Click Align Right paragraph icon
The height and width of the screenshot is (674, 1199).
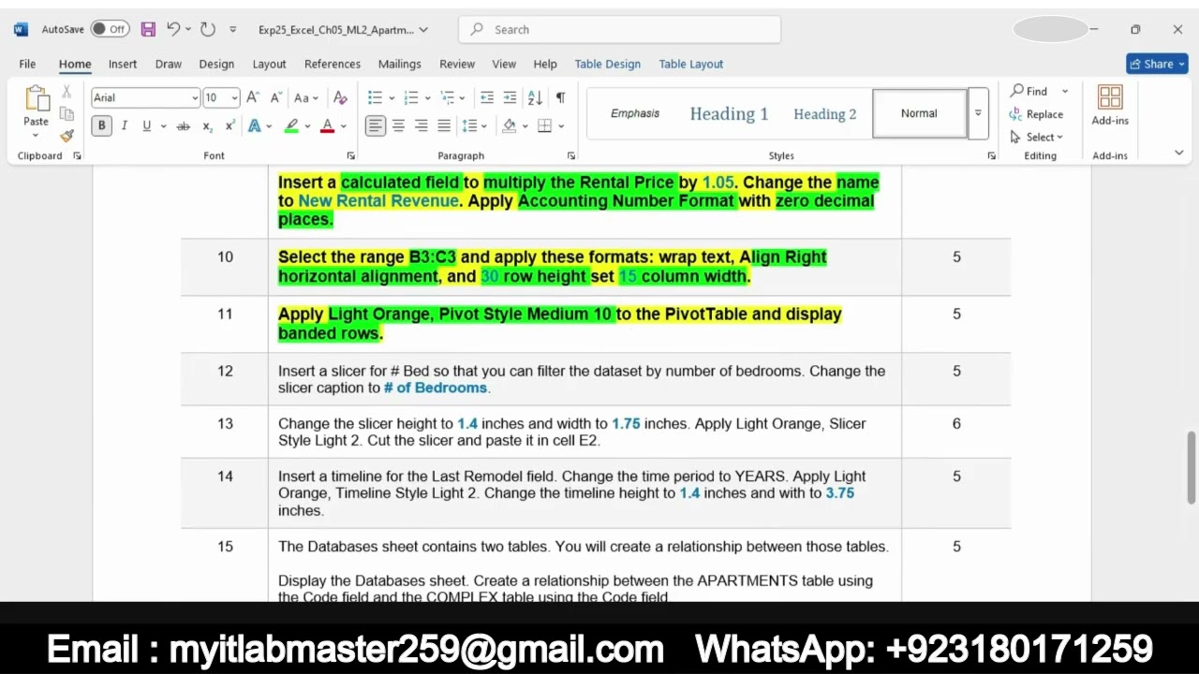(x=421, y=125)
